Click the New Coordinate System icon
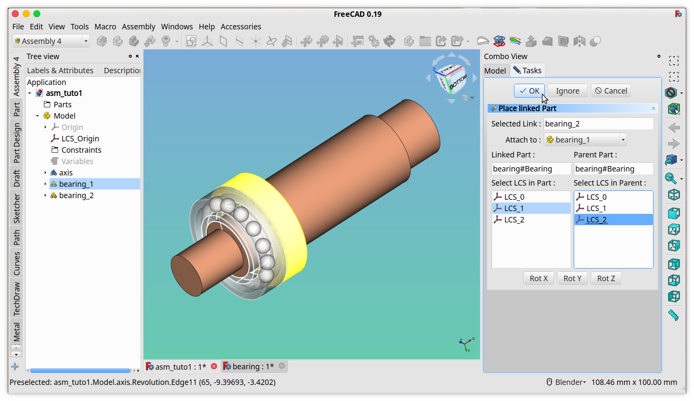Image resolution: width=694 pixels, height=401 pixels. point(207,41)
